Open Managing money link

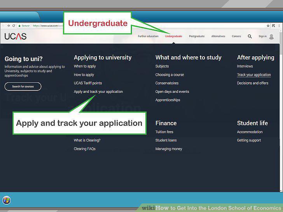click(x=169, y=149)
